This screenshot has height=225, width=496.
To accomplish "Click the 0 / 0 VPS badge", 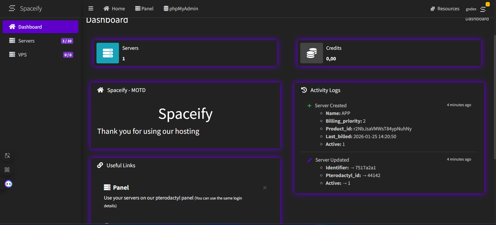I will tap(68, 55).
